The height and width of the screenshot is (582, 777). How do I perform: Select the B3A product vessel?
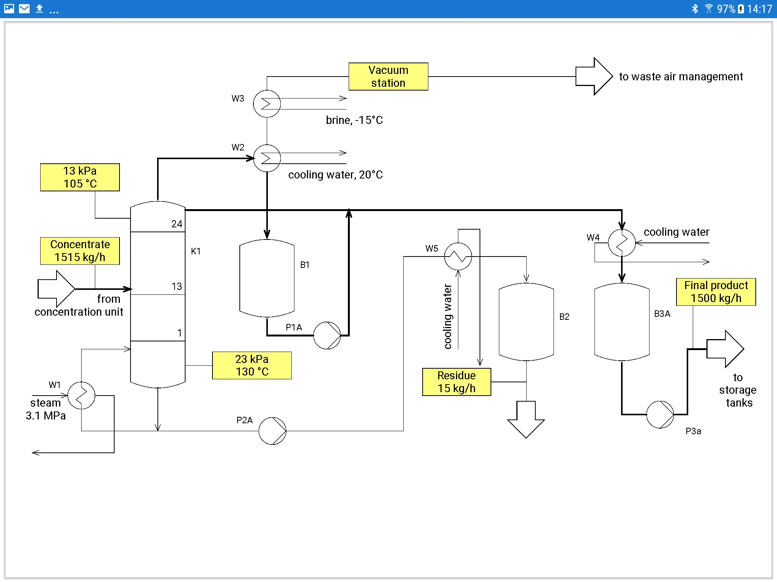click(x=622, y=321)
